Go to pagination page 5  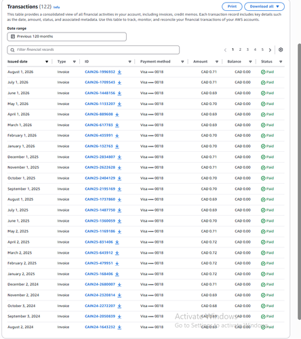pyautogui.click(x=262, y=49)
